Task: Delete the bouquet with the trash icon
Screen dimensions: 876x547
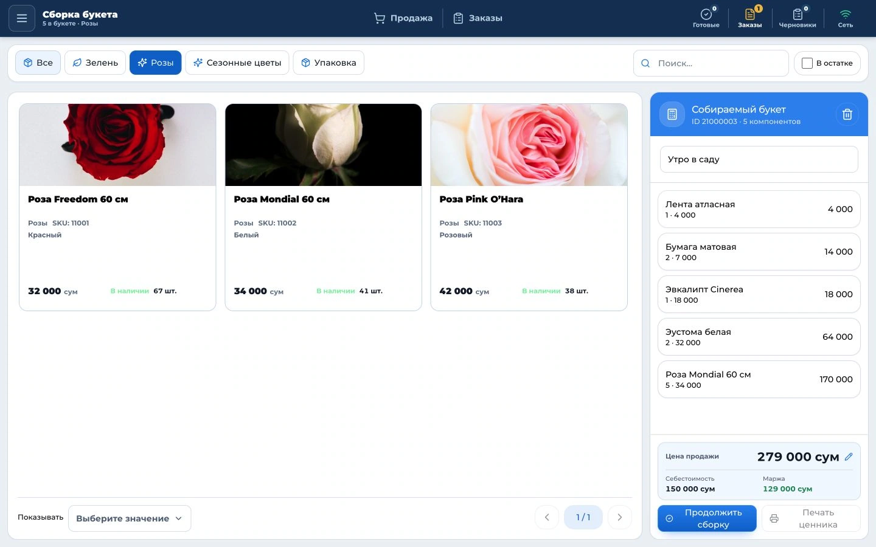Action: coord(847,114)
